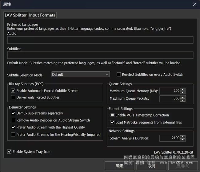Toggle Demux sub-streams separately checkbox
Viewport: 200px width, 172px height.
(13, 113)
